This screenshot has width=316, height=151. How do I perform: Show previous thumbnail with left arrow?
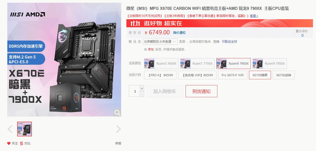coord(10,129)
